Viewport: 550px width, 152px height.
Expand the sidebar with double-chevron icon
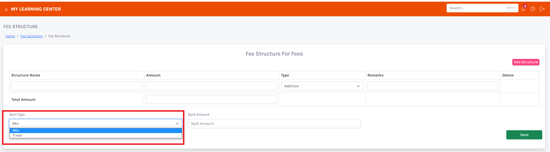(x=6, y=9)
